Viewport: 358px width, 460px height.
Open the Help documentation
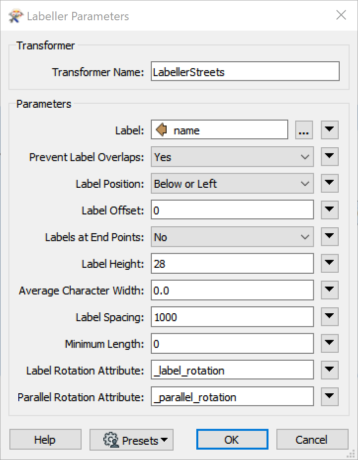(x=45, y=439)
